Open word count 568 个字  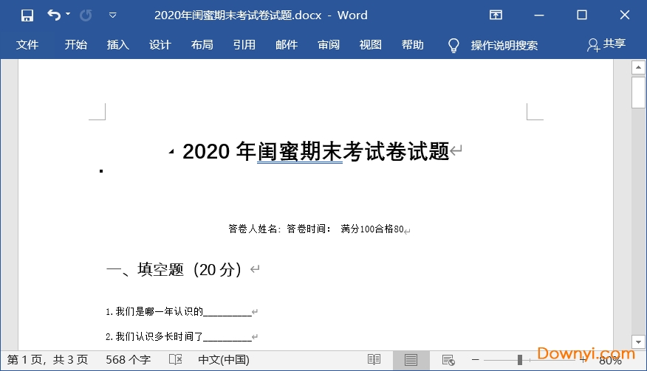(x=128, y=360)
